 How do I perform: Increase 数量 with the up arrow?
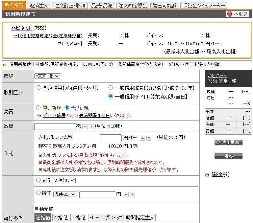[x=85, y=127]
